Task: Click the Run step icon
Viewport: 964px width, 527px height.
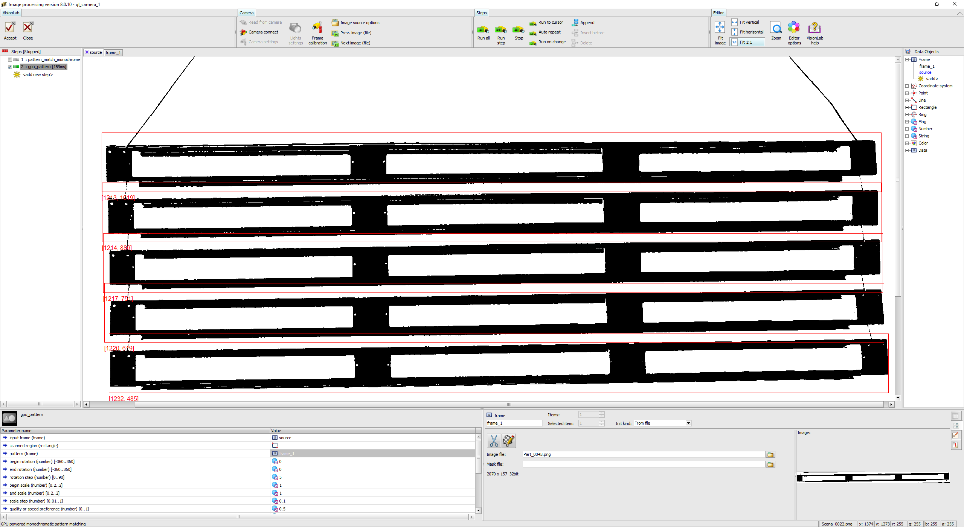Action: click(x=501, y=30)
